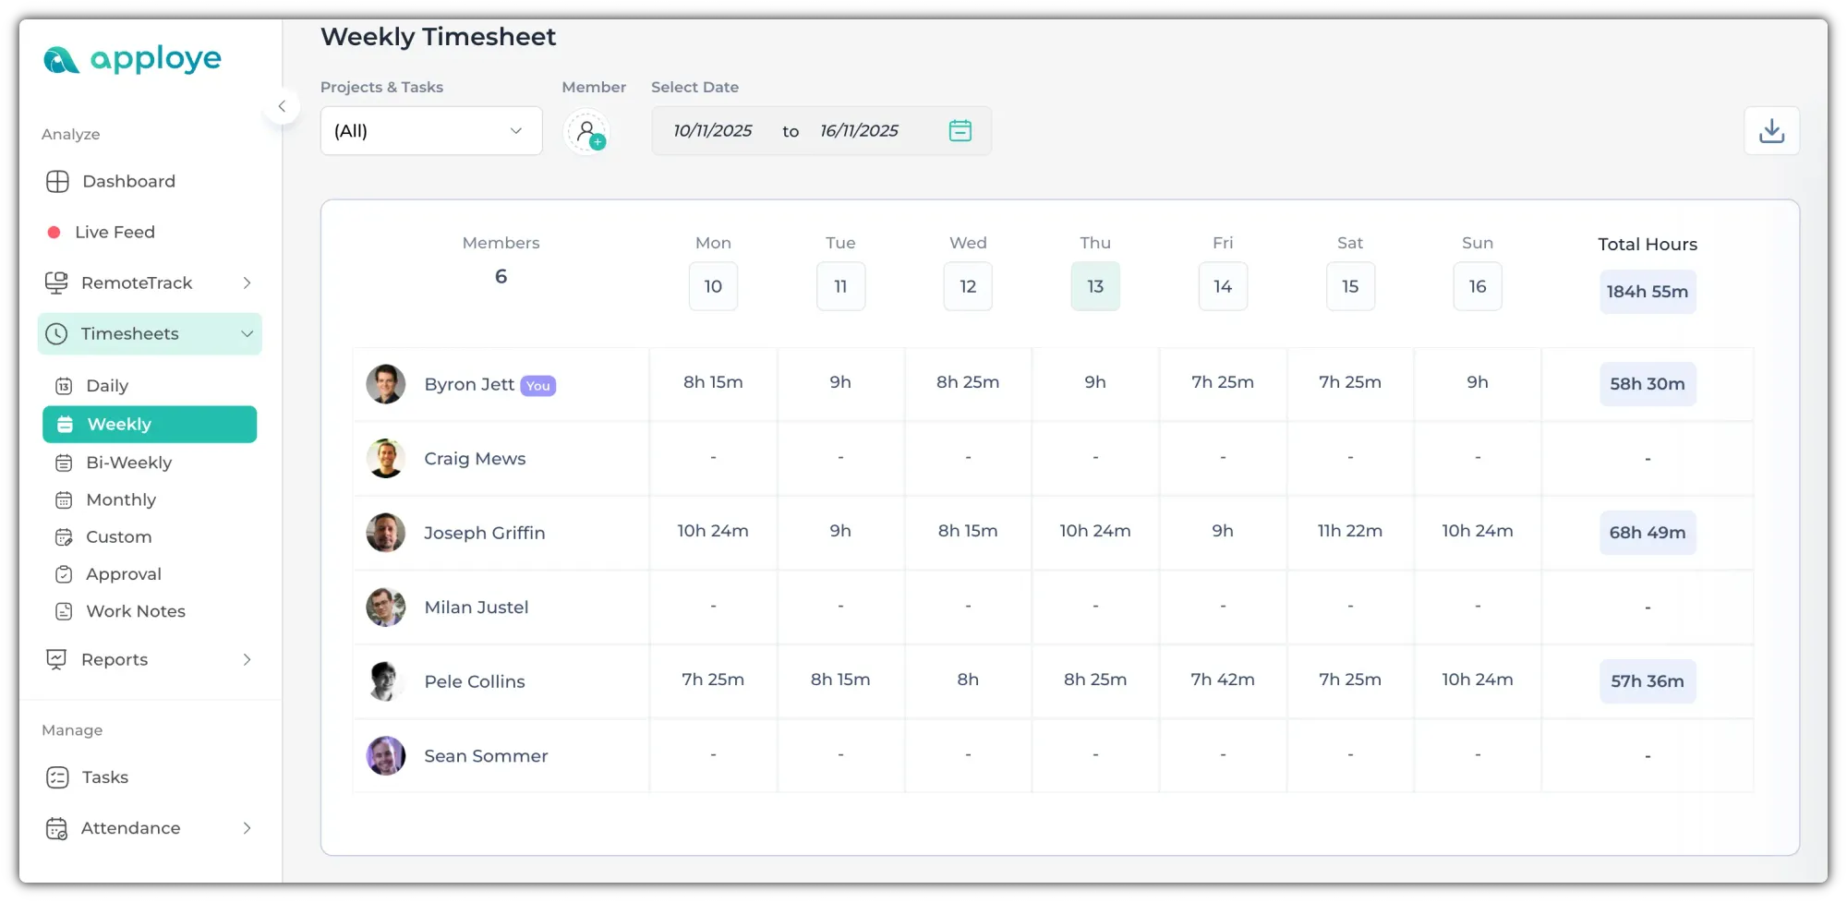Switch to the Bi-Weekly timesheet
This screenshot has height=902, width=1847.
point(128,463)
